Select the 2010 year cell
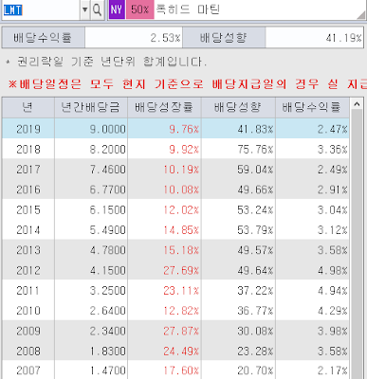Viewport: 367px width, 379px height. click(x=28, y=311)
